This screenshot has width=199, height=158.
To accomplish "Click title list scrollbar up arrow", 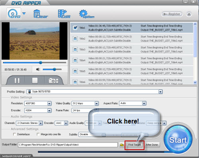I will click(195, 24).
